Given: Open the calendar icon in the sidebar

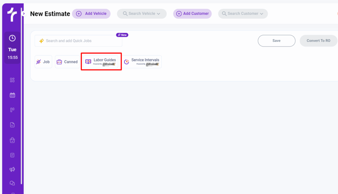Looking at the screenshot, I should click(x=12, y=95).
